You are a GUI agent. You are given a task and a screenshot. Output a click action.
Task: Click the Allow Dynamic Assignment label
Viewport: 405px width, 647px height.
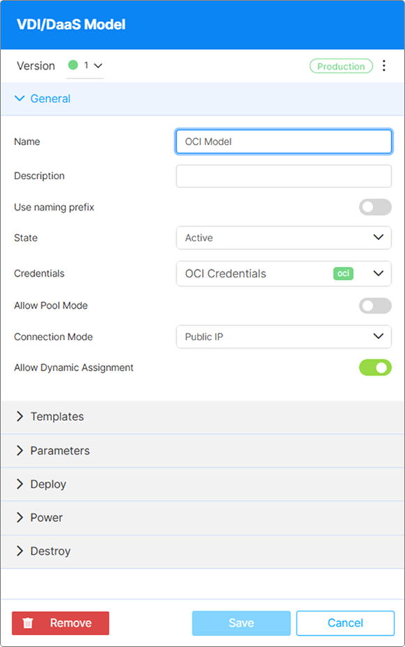pos(74,367)
